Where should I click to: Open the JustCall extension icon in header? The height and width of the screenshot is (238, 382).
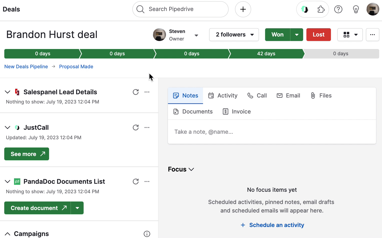(305, 9)
